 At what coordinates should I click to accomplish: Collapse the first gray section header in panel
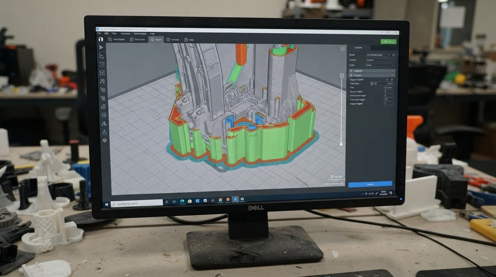click(x=372, y=71)
